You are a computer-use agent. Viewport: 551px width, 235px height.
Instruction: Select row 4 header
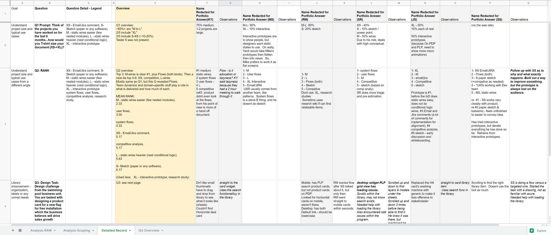(5, 206)
